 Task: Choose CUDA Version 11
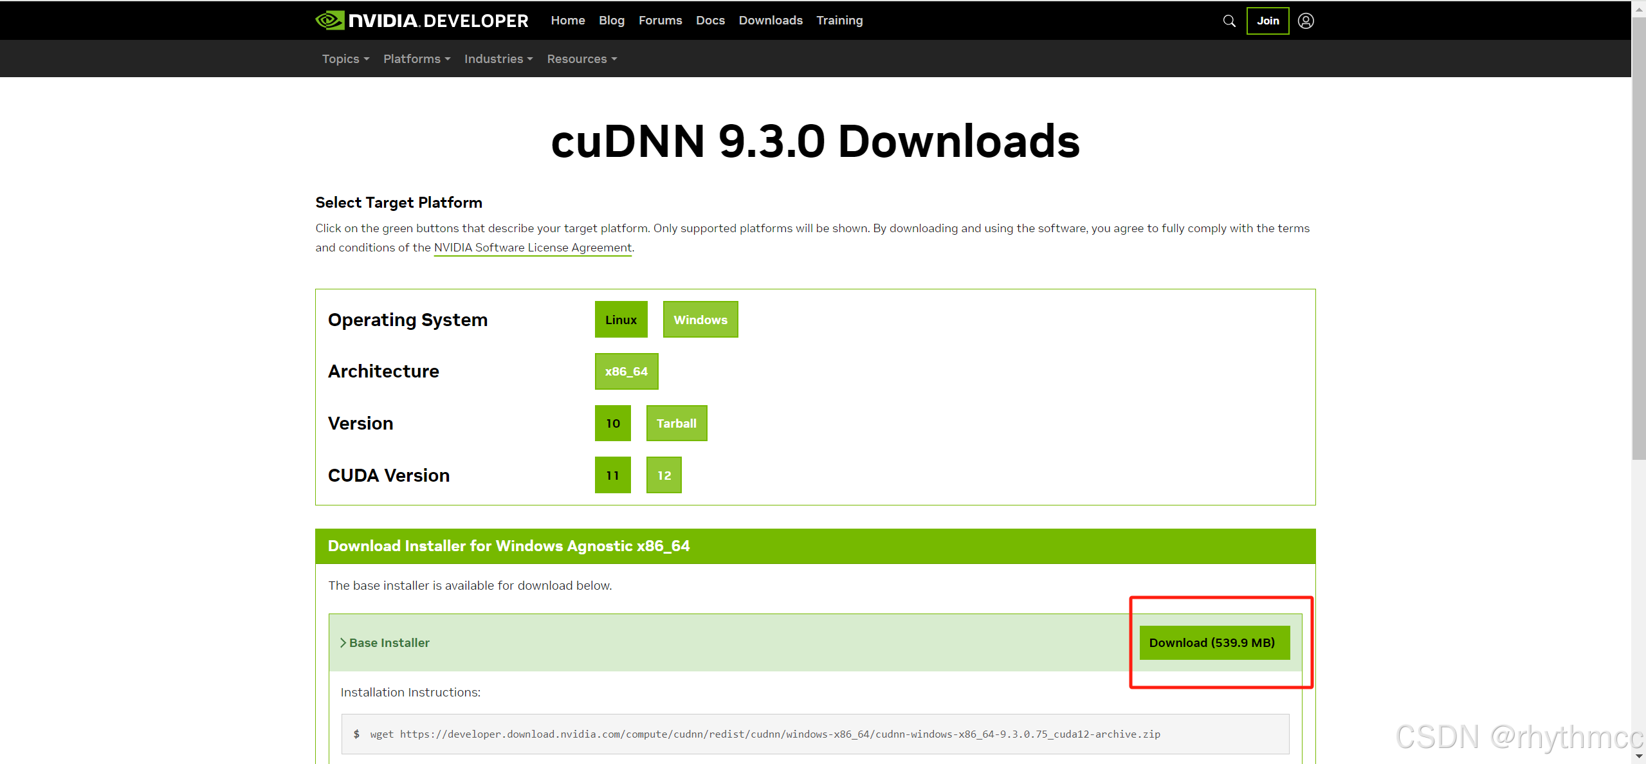tap(612, 475)
